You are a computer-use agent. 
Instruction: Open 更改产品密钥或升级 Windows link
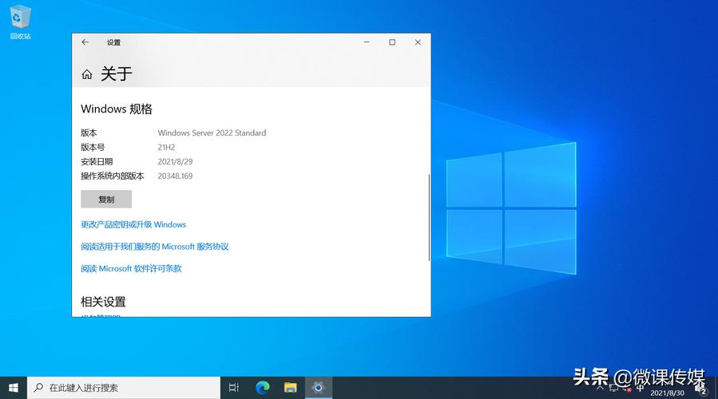click(x=133, y=225)
